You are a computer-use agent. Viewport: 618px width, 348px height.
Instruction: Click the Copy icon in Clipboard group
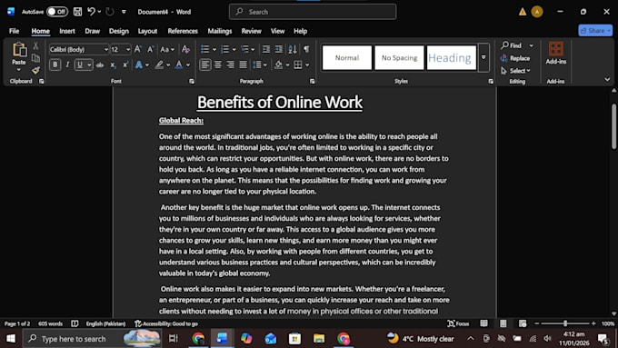(x=35, y=58)
